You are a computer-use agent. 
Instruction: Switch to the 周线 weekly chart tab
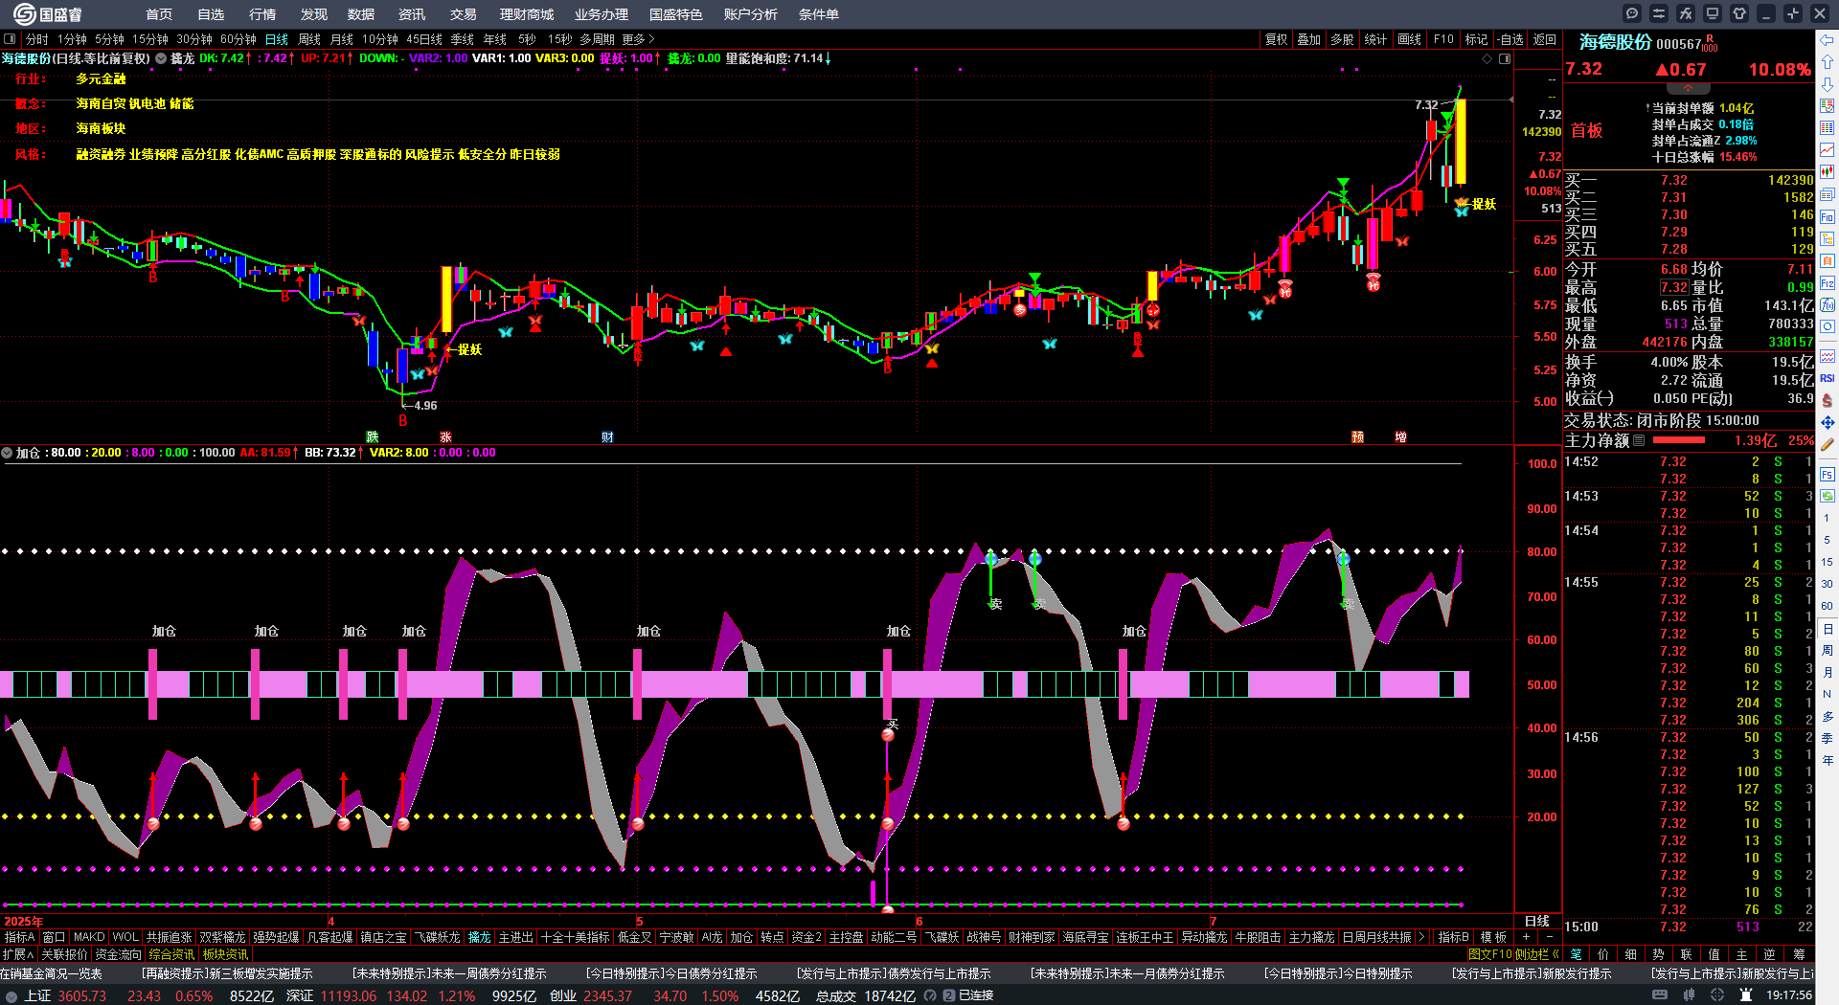coord(309,39)
